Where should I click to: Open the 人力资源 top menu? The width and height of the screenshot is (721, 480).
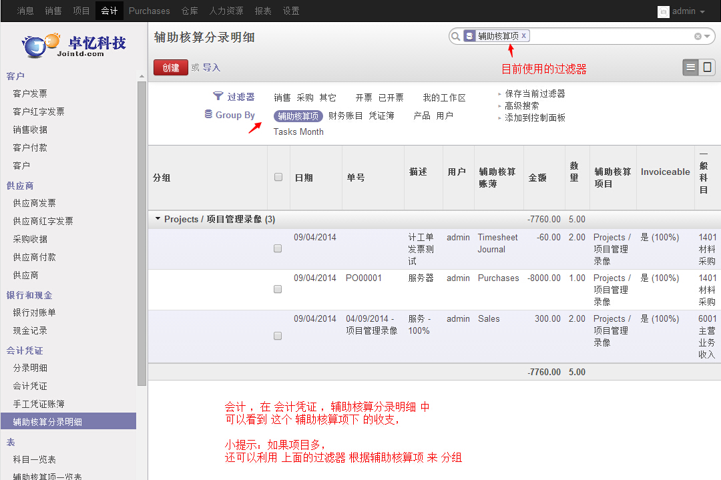click(226, 11)
